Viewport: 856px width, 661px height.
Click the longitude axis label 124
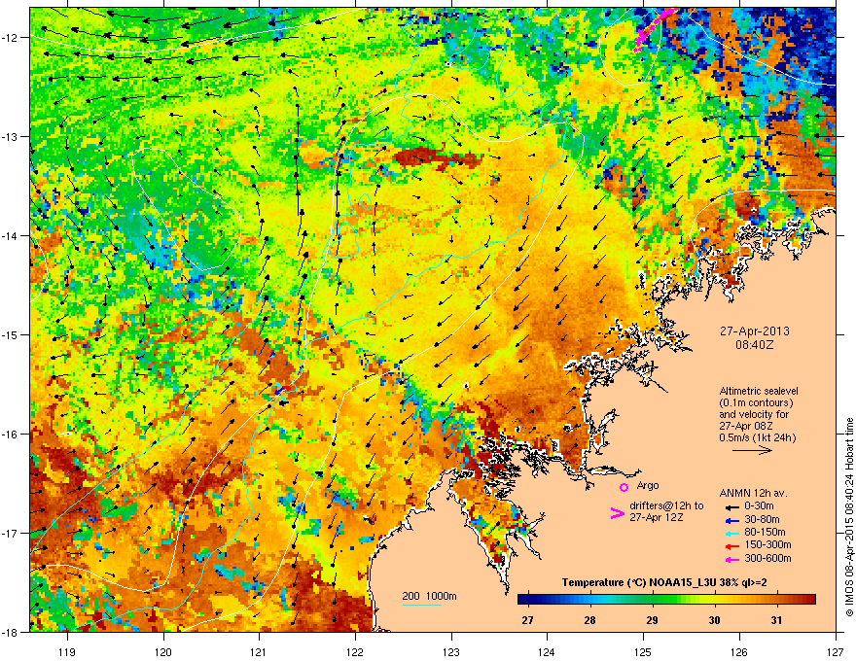[548, 652]
